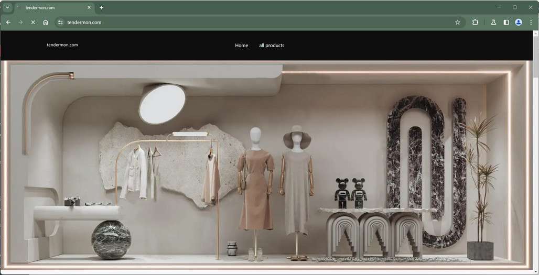This screenshot has height=275, width=539.
Task: Select the tendermon.com browser tab
Action: (55, 7)
